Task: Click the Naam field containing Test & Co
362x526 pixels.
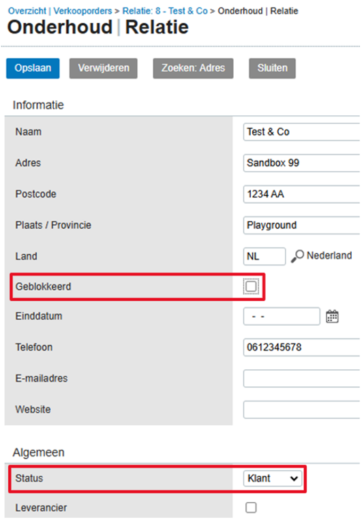Action: click(302, 131)
